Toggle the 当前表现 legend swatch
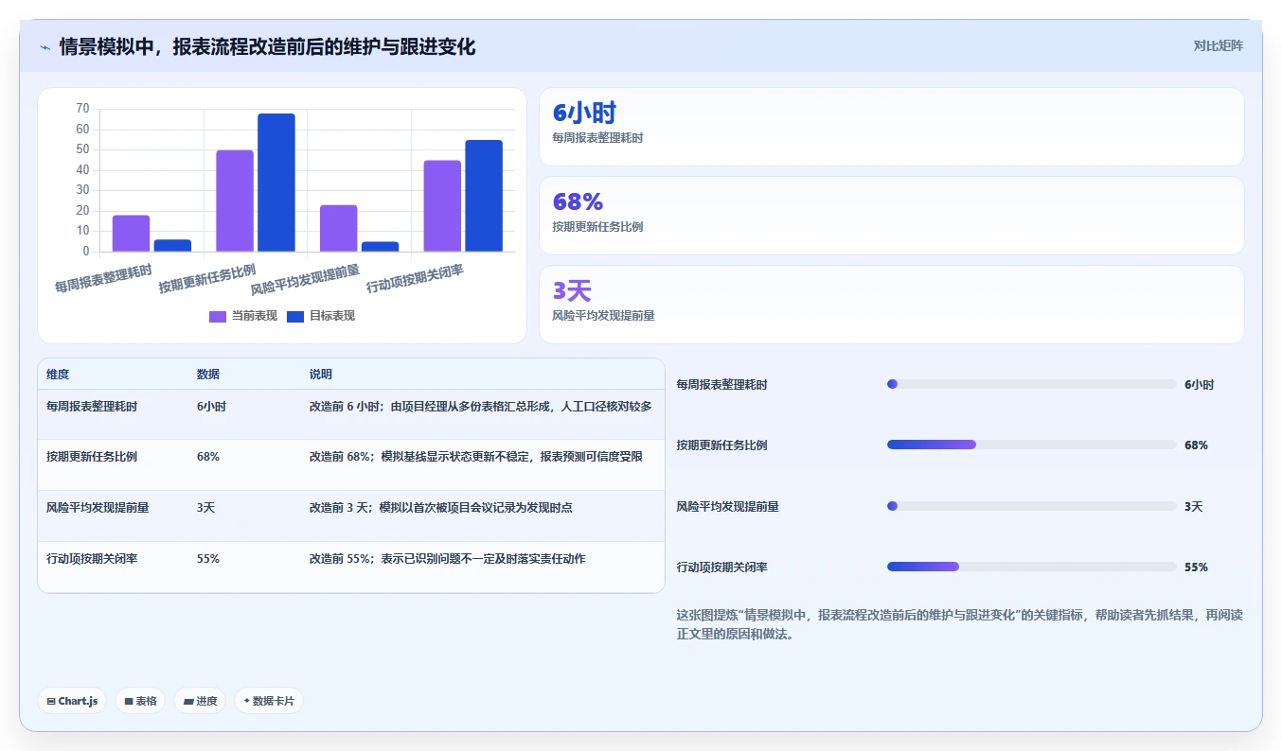Viewport: 1282px width, 751px height. point(218,316)
